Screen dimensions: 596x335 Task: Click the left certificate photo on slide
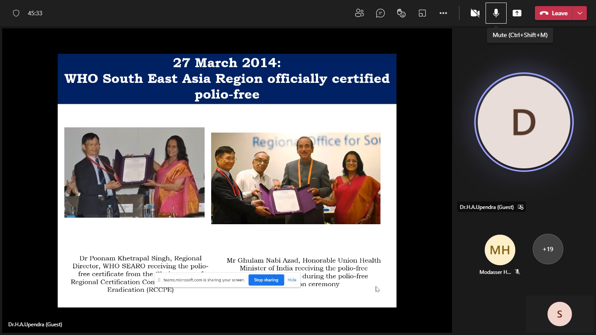point(134,172)
